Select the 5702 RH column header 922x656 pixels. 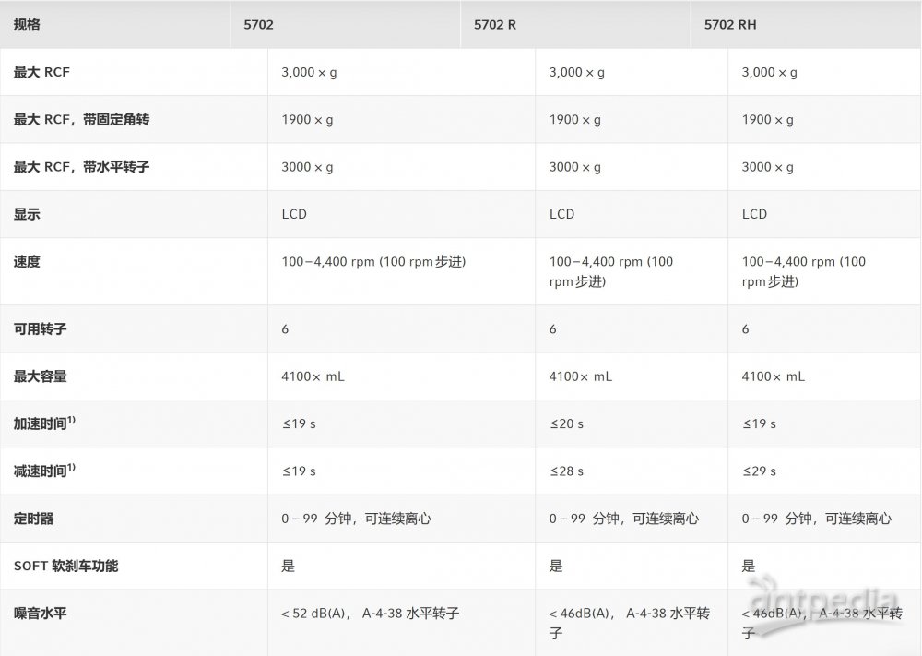tap(729, 25)
